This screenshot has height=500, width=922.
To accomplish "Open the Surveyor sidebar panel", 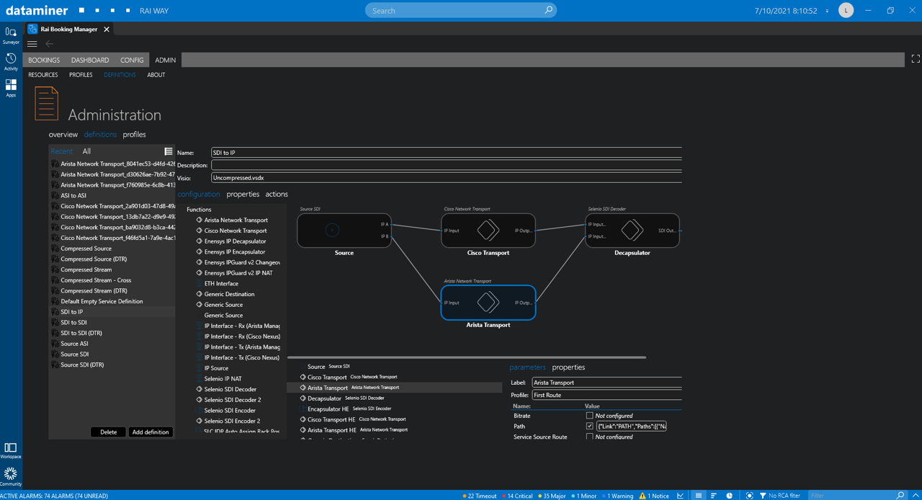I will click(11, 35).
